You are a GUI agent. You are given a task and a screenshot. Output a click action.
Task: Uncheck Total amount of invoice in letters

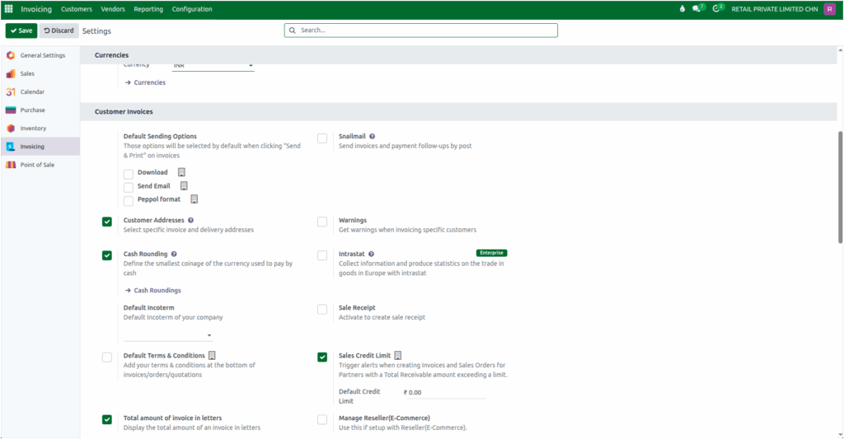click(107, 419)
